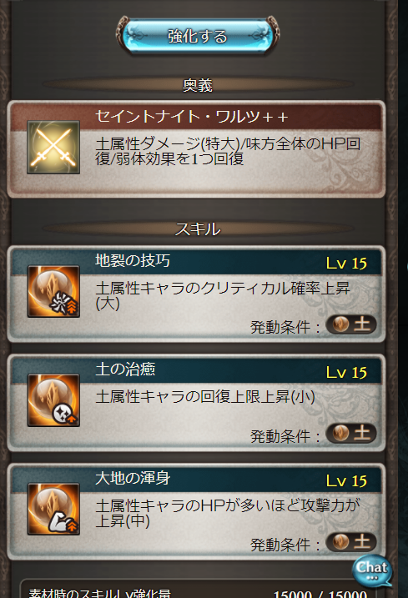This screenshot has width=408, height=598.
Task: Click the 地裂の技巧 skill name header
Action: 133,261
